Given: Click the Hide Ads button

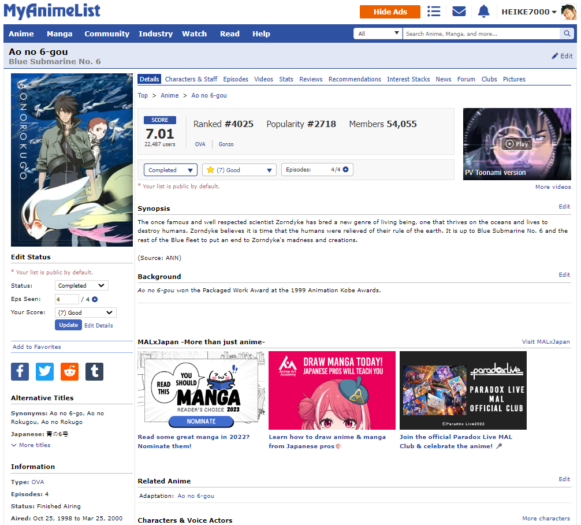Looking at the screenshot, I should pyautogui.click(x=390, y=12).
